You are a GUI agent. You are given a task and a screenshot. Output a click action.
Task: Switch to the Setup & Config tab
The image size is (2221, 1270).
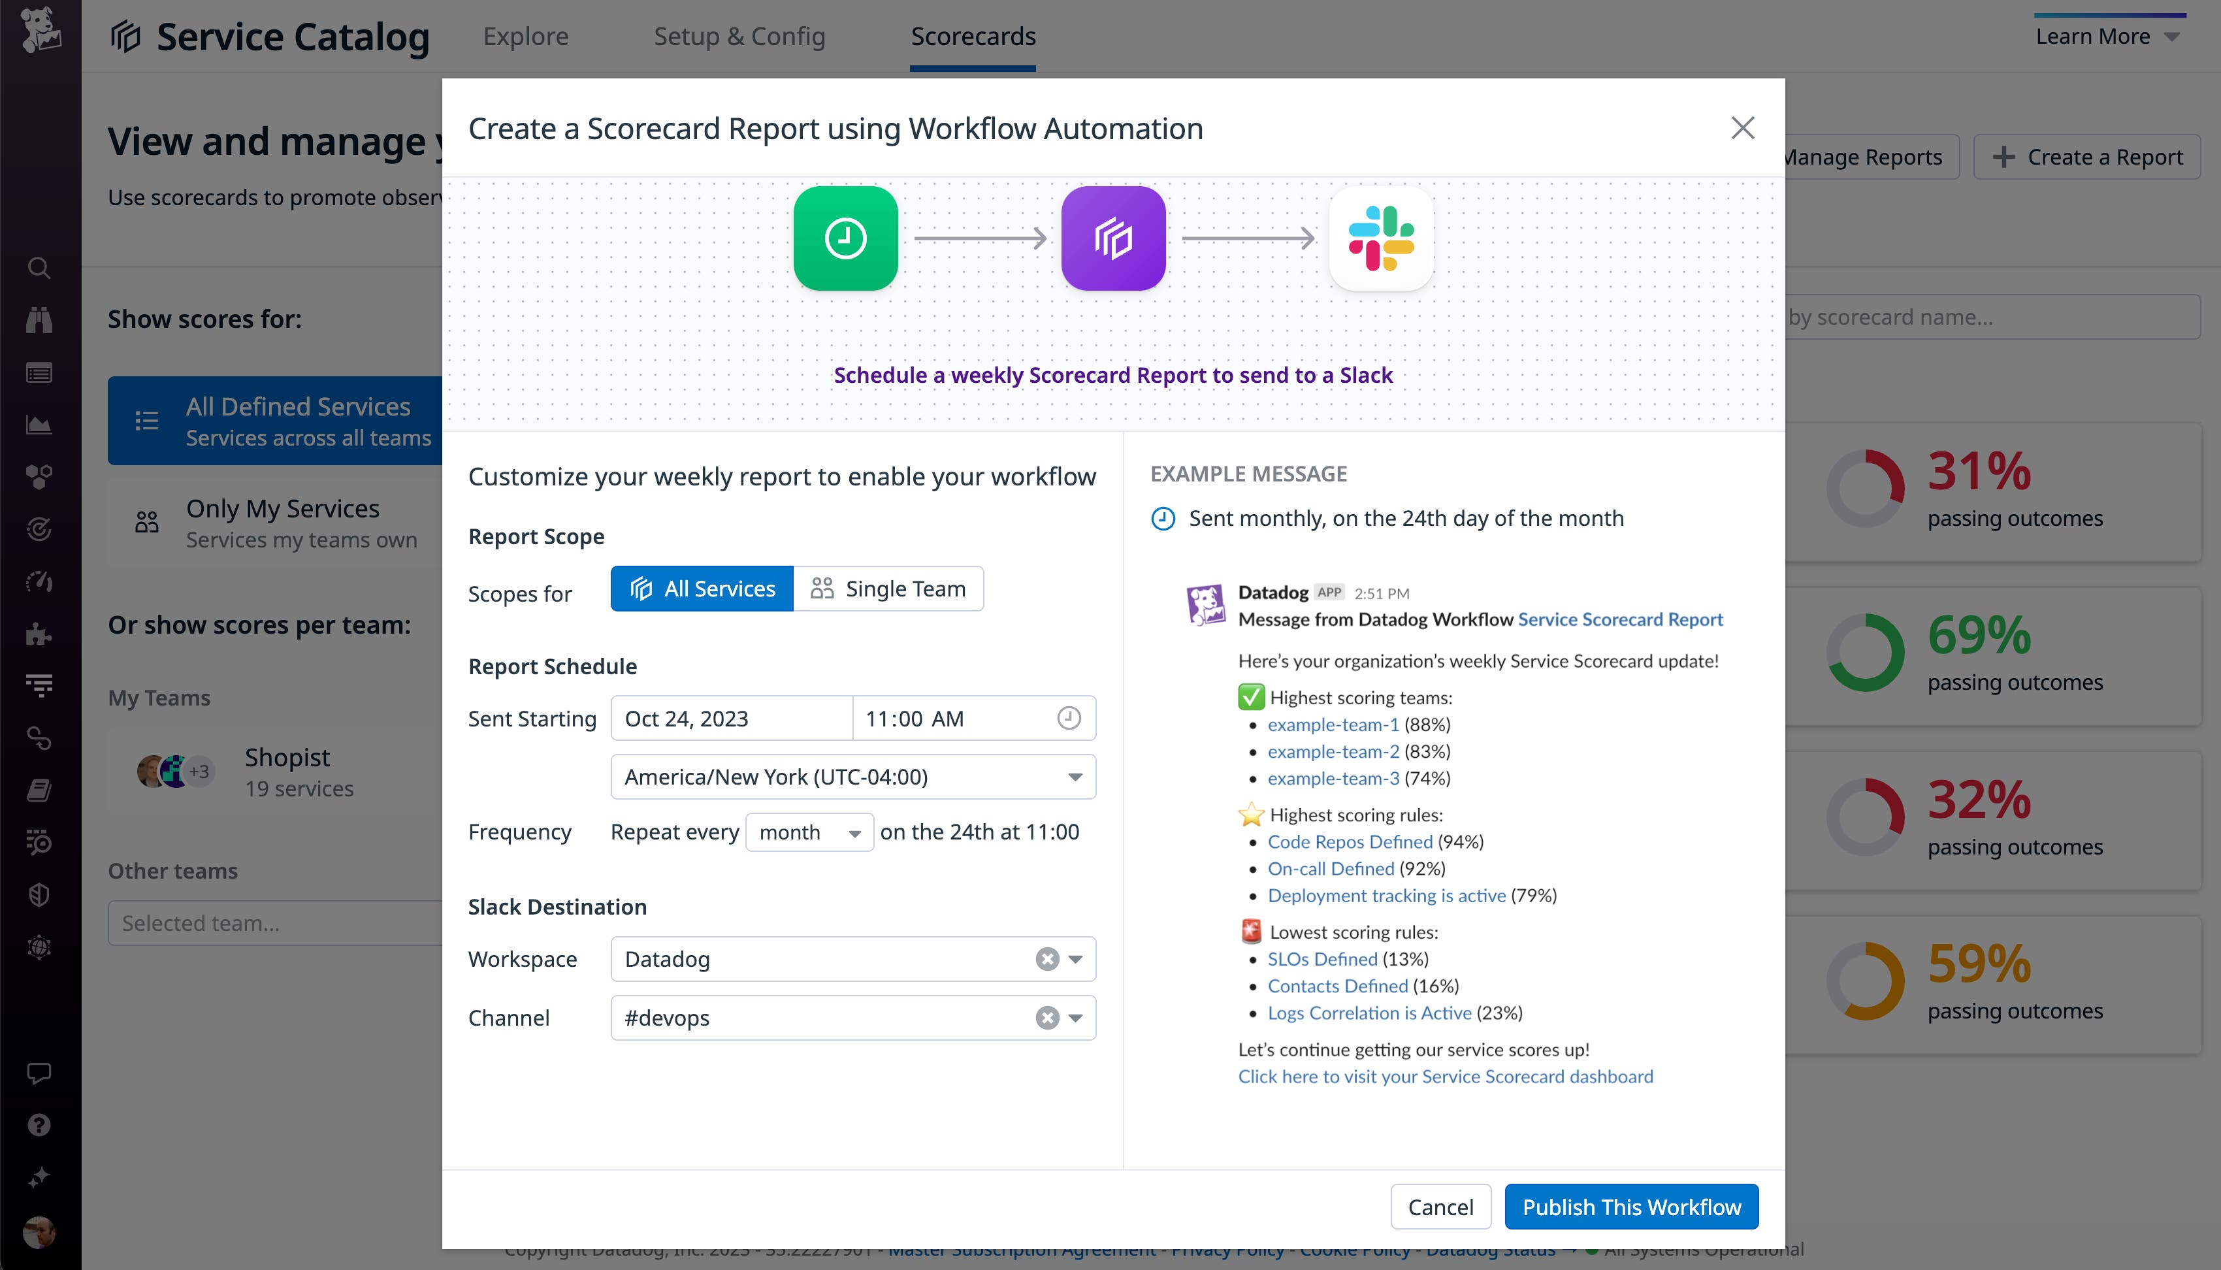click(x=739, y=37)
